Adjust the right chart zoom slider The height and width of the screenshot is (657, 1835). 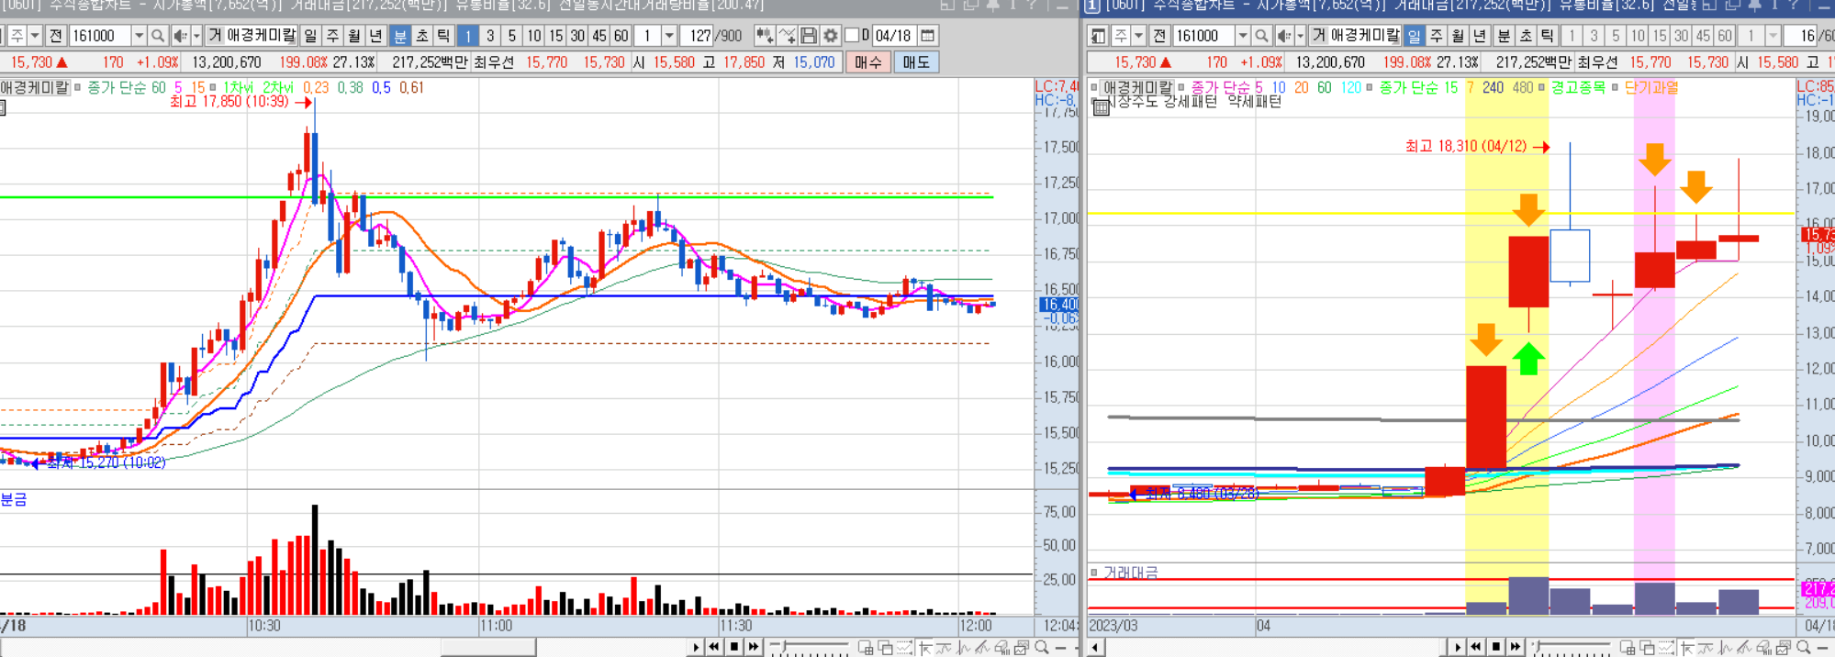[x=1572, y=648]
